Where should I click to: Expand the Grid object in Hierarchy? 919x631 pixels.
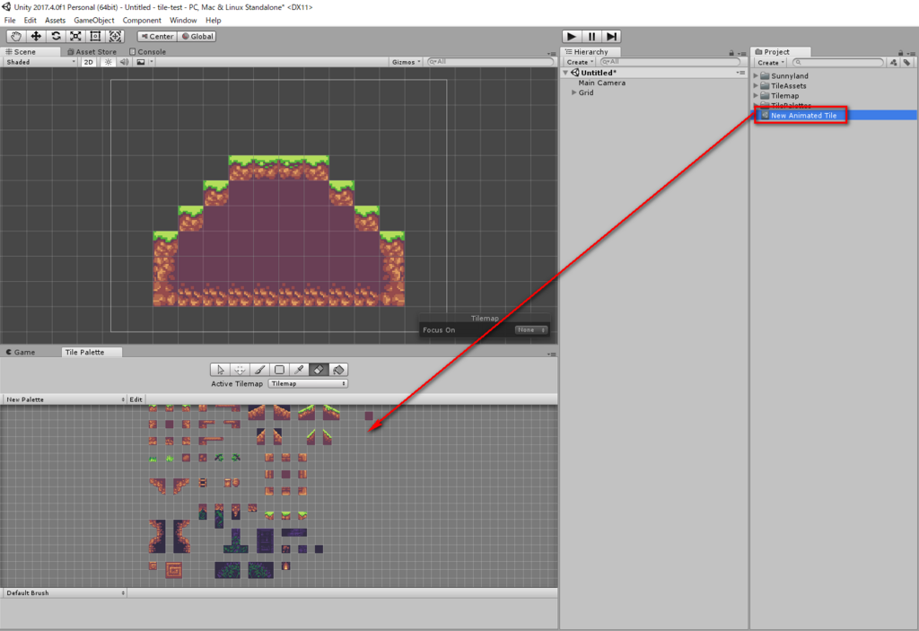573,92
